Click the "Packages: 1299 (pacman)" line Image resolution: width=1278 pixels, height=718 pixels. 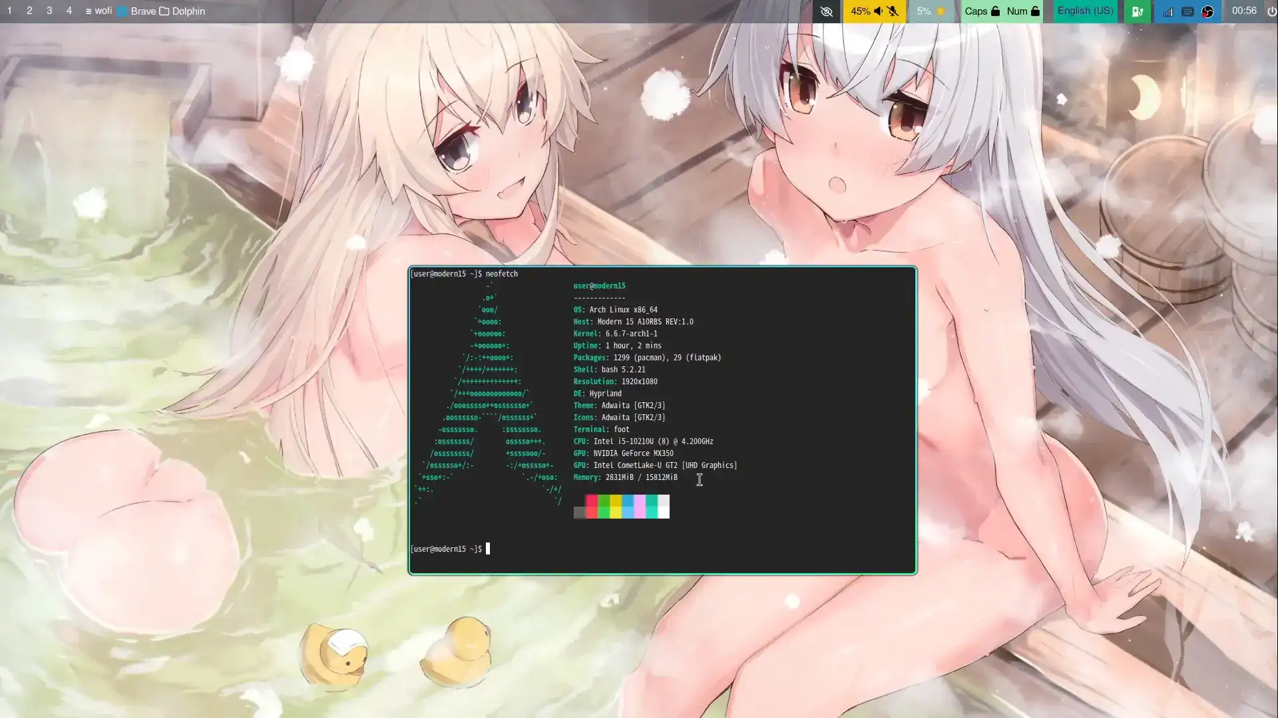tap(647, 358)
